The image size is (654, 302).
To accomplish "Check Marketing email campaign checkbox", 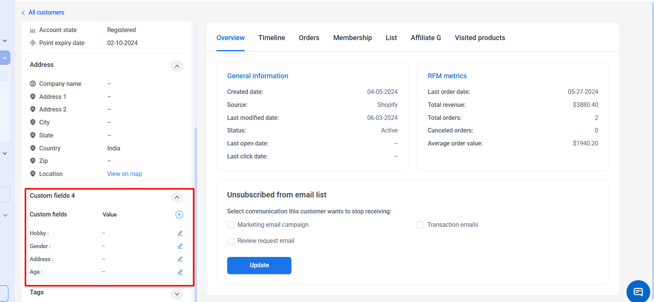I will point(231,225).
